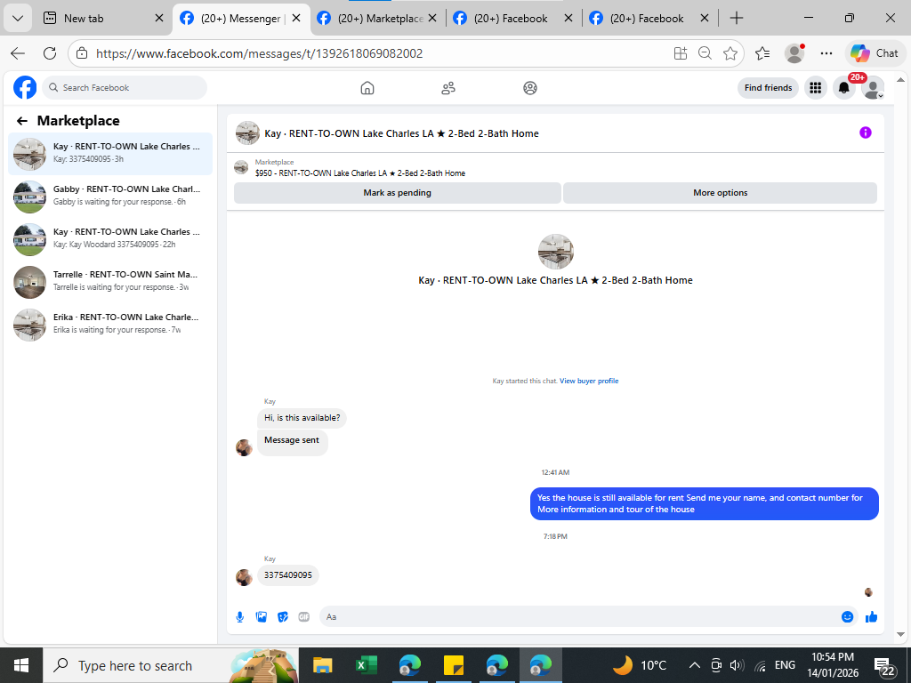Expand the tab actions chevron menu
911x683 pixels.
(x=18, y=18)
